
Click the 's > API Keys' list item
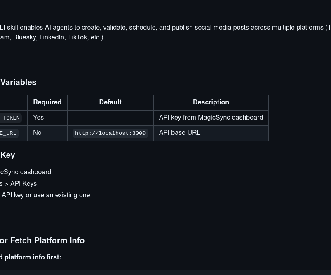coord(19,184)
